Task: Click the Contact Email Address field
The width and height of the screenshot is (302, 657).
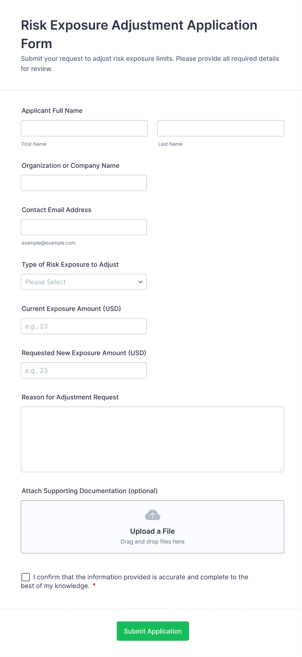Action: click(x=84, y=227)
